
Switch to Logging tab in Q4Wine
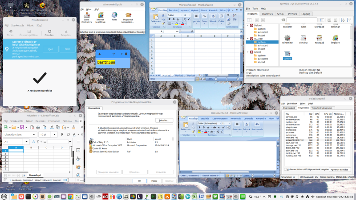[306, 14]
